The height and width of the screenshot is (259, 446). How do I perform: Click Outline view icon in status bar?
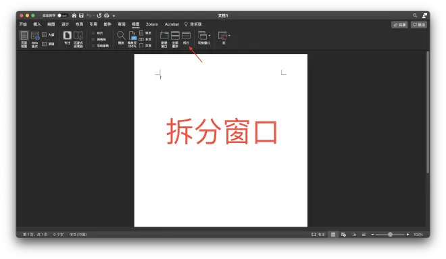(354, 235)
